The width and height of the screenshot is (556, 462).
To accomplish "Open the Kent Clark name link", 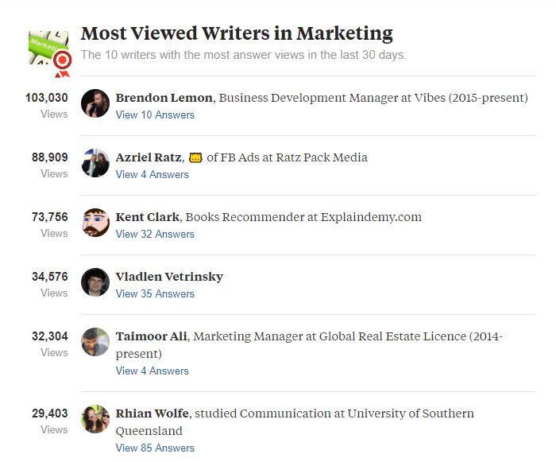I will [x=148, y=217].
